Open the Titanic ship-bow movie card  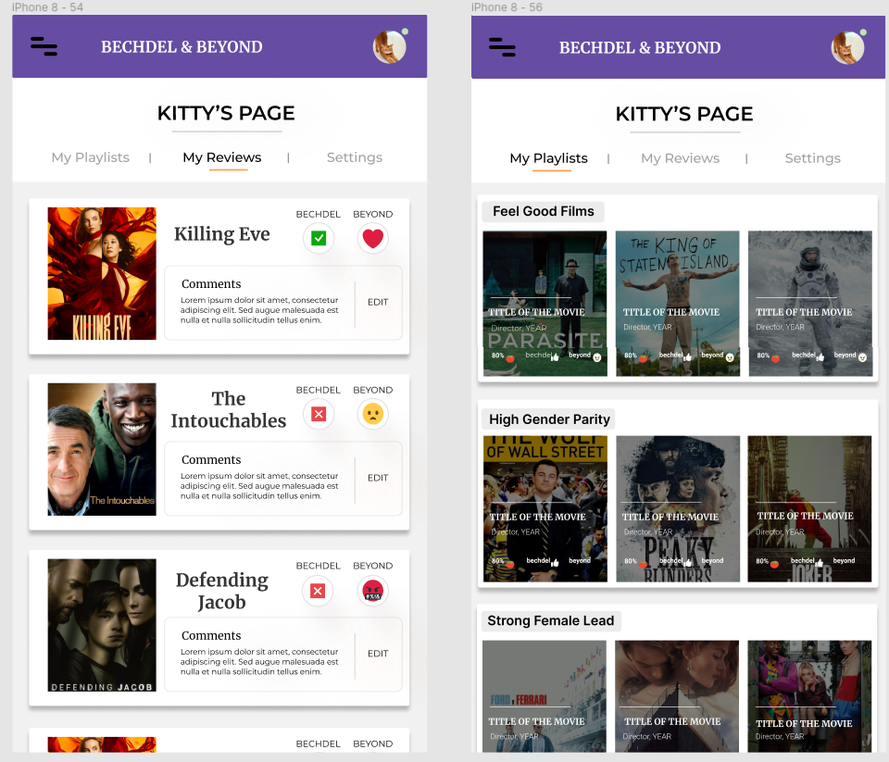click(x=677, y=696)
